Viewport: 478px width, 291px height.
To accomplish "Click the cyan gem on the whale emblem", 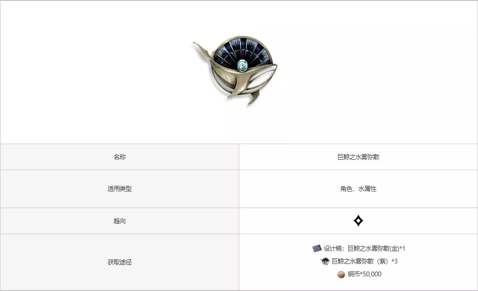I will coord(243,65).
